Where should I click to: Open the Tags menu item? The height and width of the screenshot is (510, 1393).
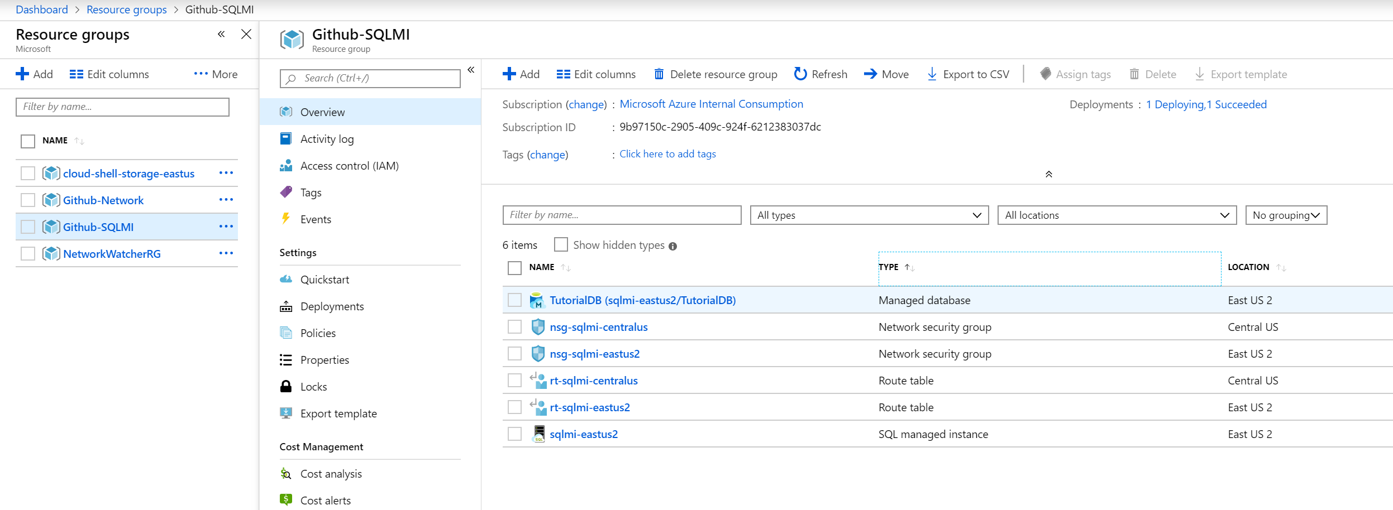pyautogui.click(x=370, y=193)
